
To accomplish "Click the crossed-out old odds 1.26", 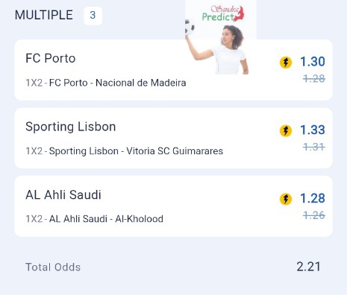I will (314, 215).
